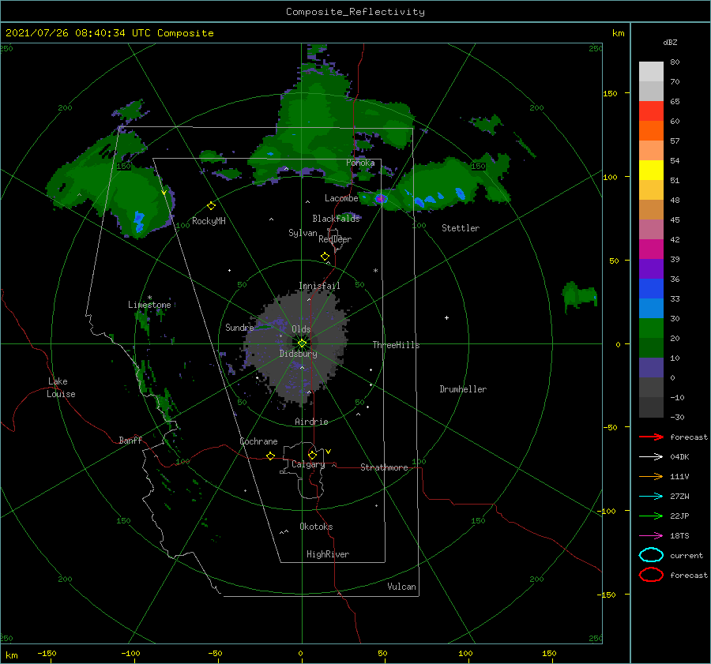Click the blue storm core east of RockyMH

pos(138,221)
